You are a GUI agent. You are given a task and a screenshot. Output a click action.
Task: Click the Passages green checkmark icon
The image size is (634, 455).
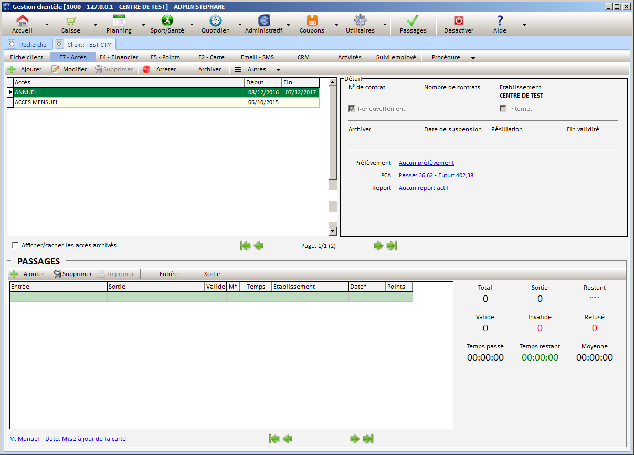click(413, 21)
